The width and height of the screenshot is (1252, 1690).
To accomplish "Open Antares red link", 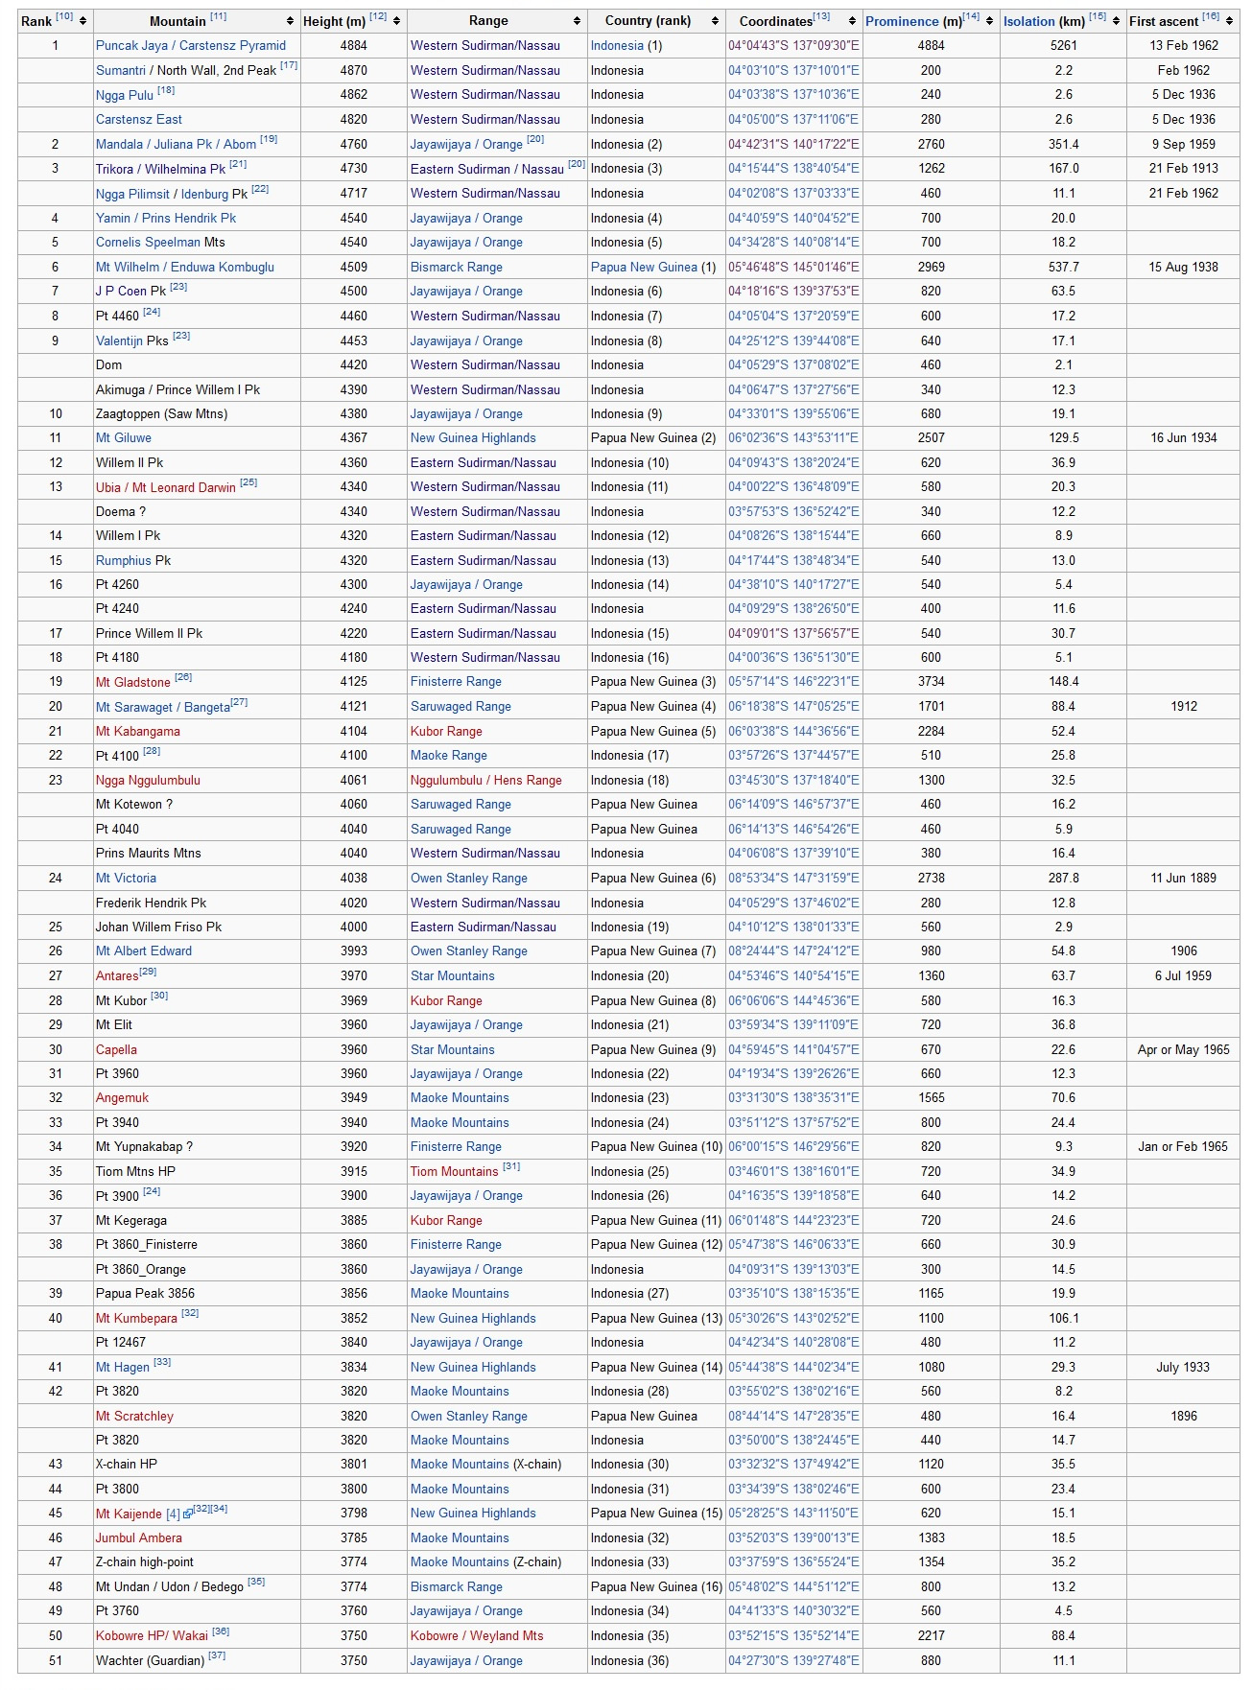I will (117, 975).
